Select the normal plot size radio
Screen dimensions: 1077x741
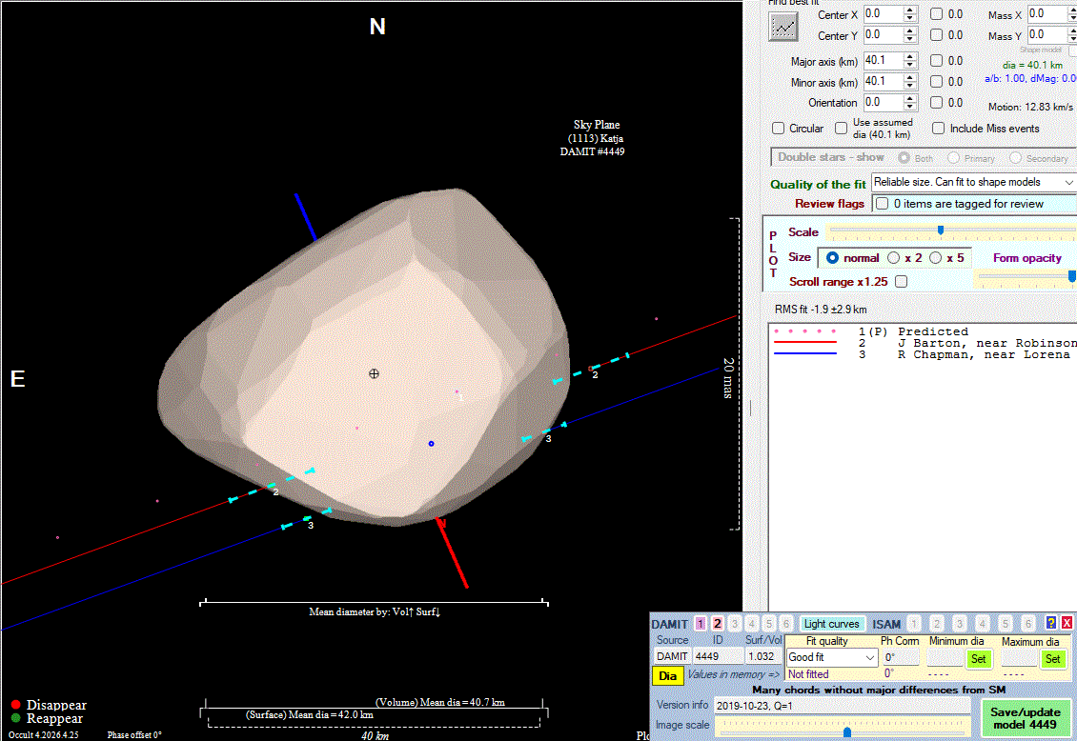(832, 258)
